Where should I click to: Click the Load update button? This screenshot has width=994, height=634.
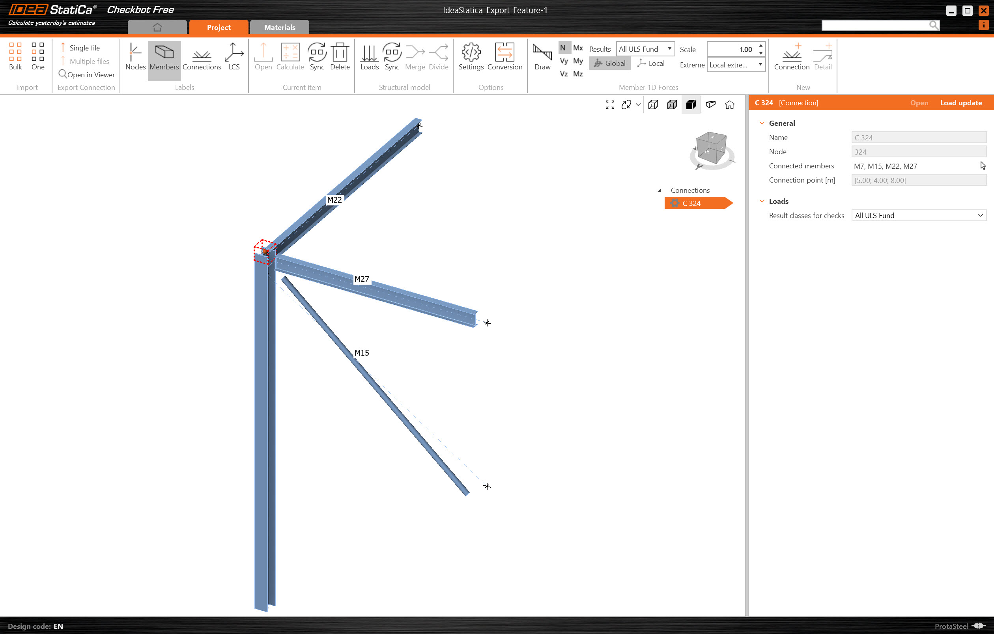click(960, 103)
